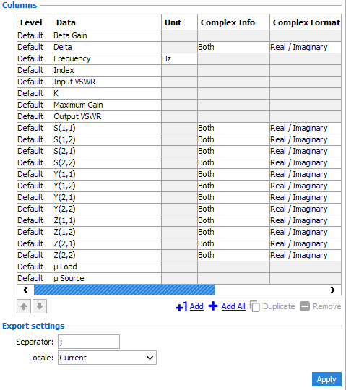Click the Add plus-one icon
Image resolution: width=346 pixels, height=390 pixels.
pos(181,306)
